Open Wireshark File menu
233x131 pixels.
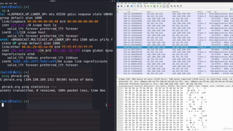coord(118,3)
